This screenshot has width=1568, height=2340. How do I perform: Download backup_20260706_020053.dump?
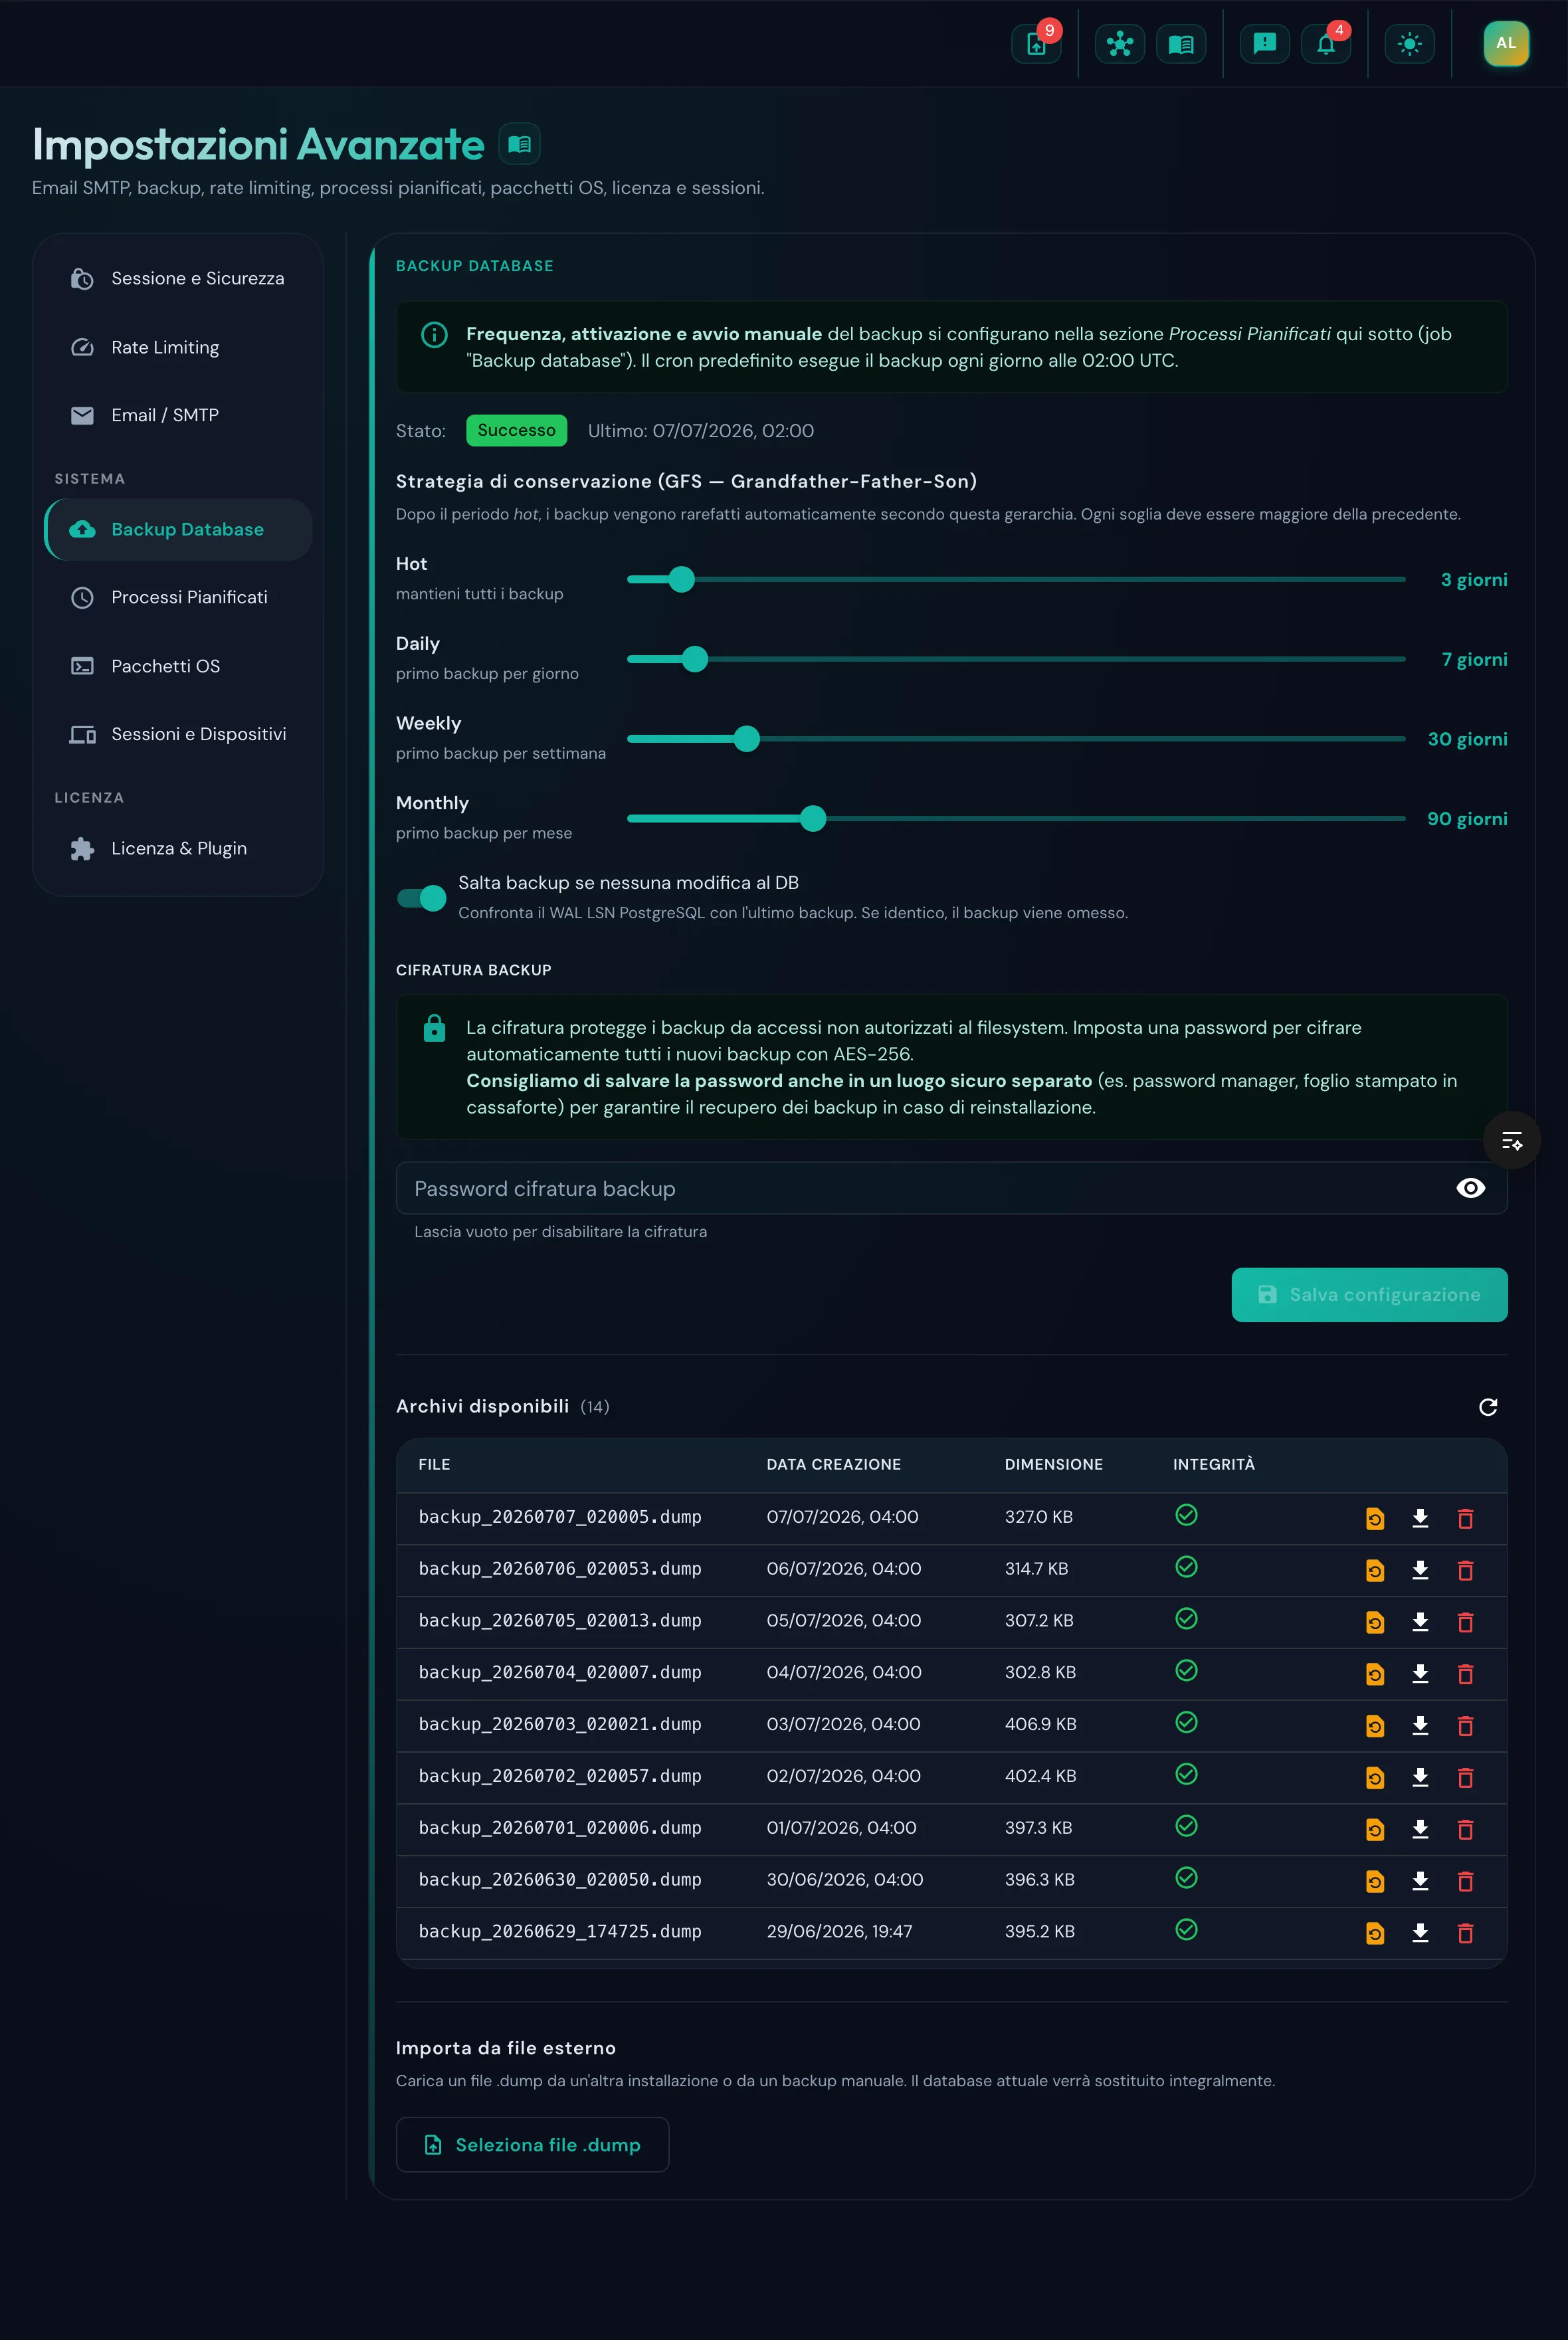point(1420,1571)
